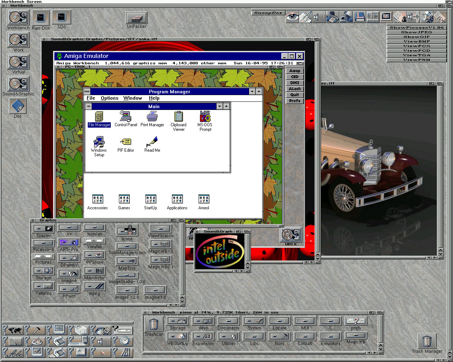Open Applications program group
Image resolution: width=453 pixels, height=362 pixels.
click(177, 202)
